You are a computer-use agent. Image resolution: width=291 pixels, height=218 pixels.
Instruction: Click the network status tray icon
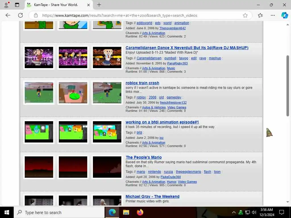[x=248, y=212]
